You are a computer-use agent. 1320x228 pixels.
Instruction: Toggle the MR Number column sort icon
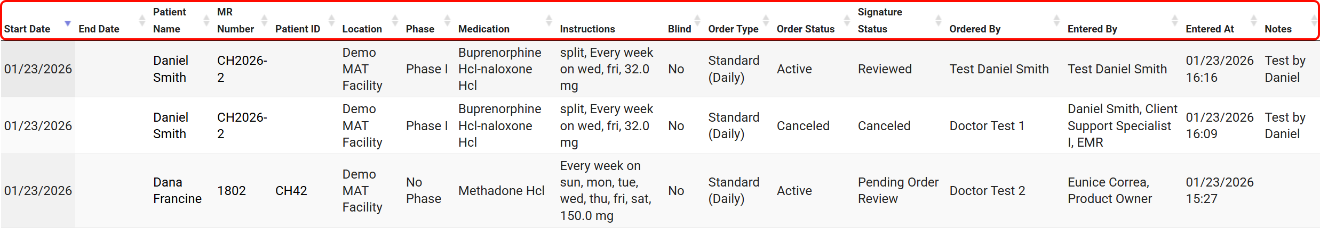pyautogui.click(x=264, y=21)
